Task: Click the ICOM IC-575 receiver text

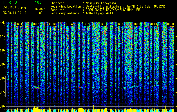Action: click(113, 10)
